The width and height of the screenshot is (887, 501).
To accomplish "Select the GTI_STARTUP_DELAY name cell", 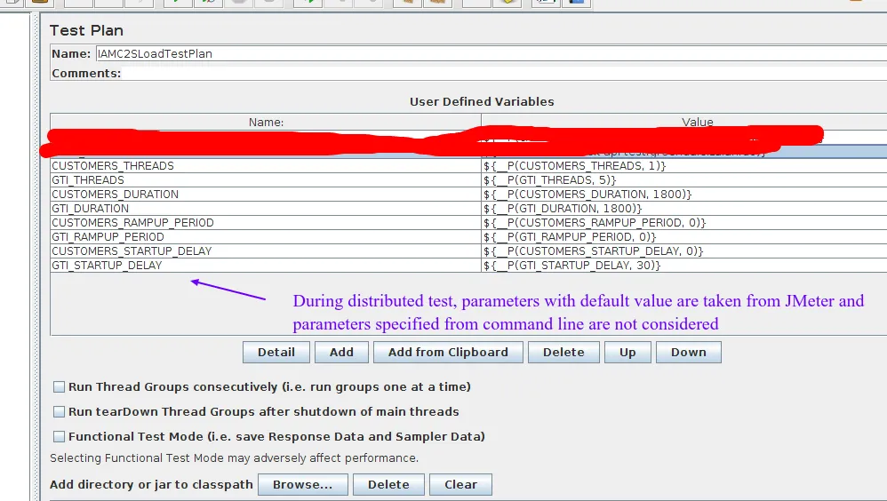I will click(x=266, y=265).
